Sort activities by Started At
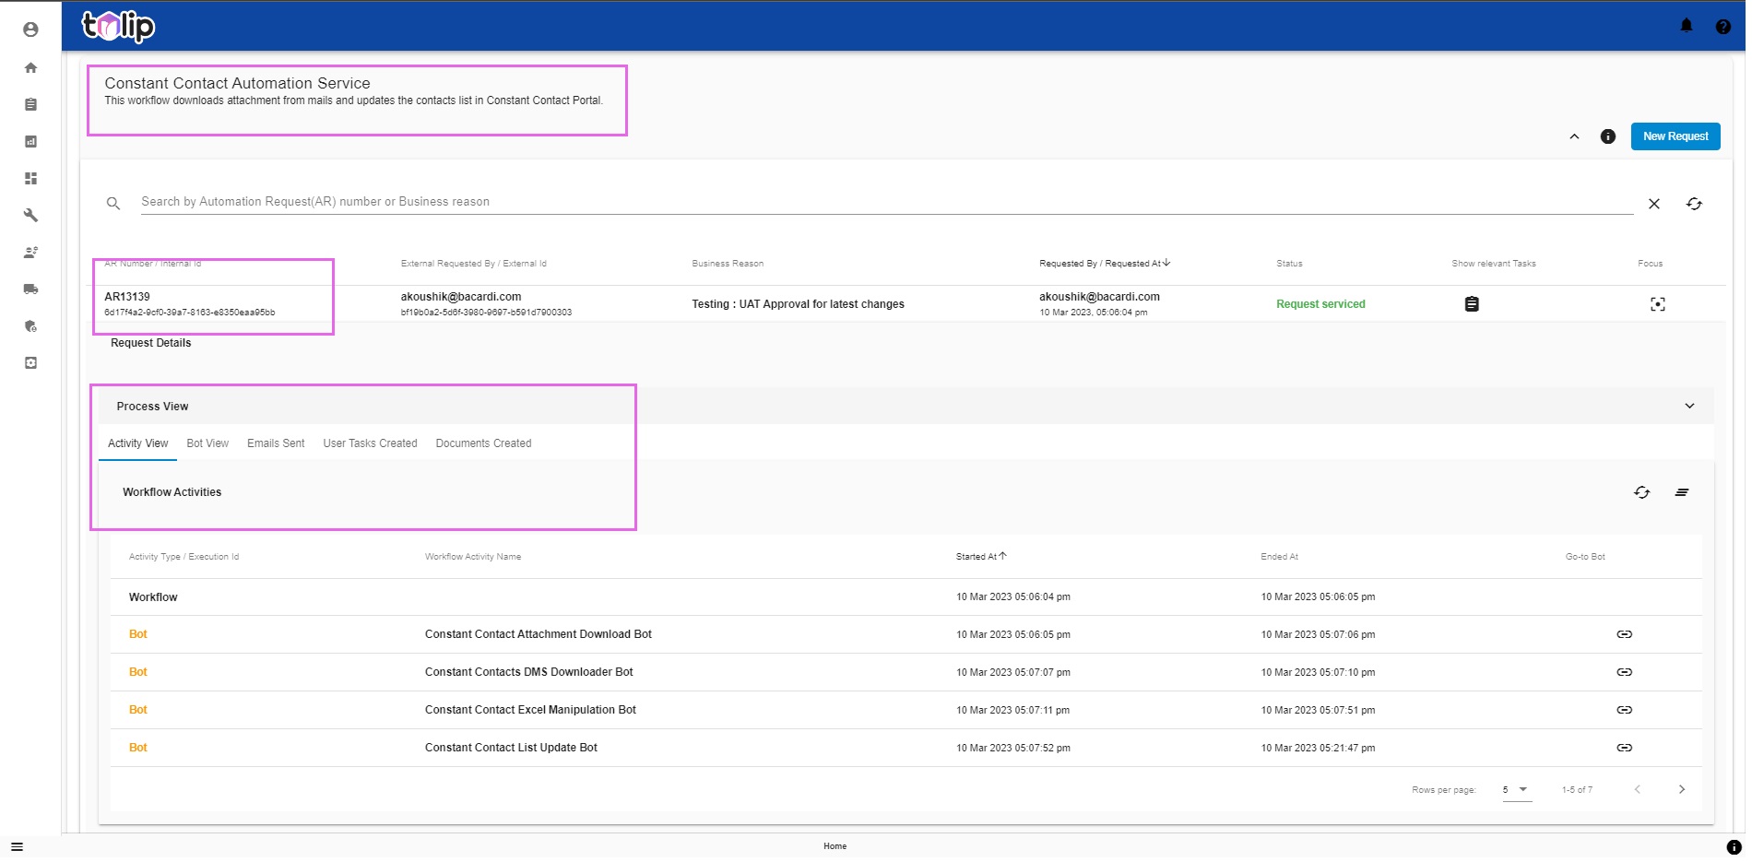The image size is (1752, 862). 981,557
